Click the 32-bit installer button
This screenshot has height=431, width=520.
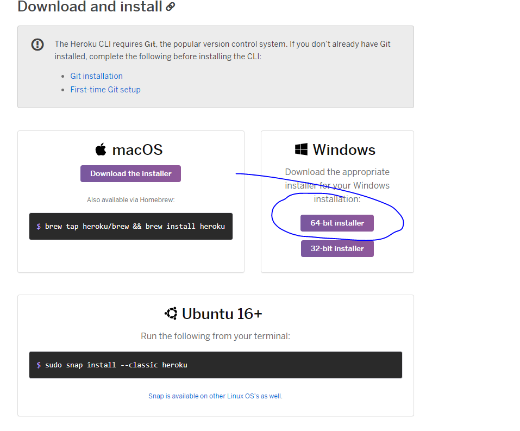[x=337, y=248]
